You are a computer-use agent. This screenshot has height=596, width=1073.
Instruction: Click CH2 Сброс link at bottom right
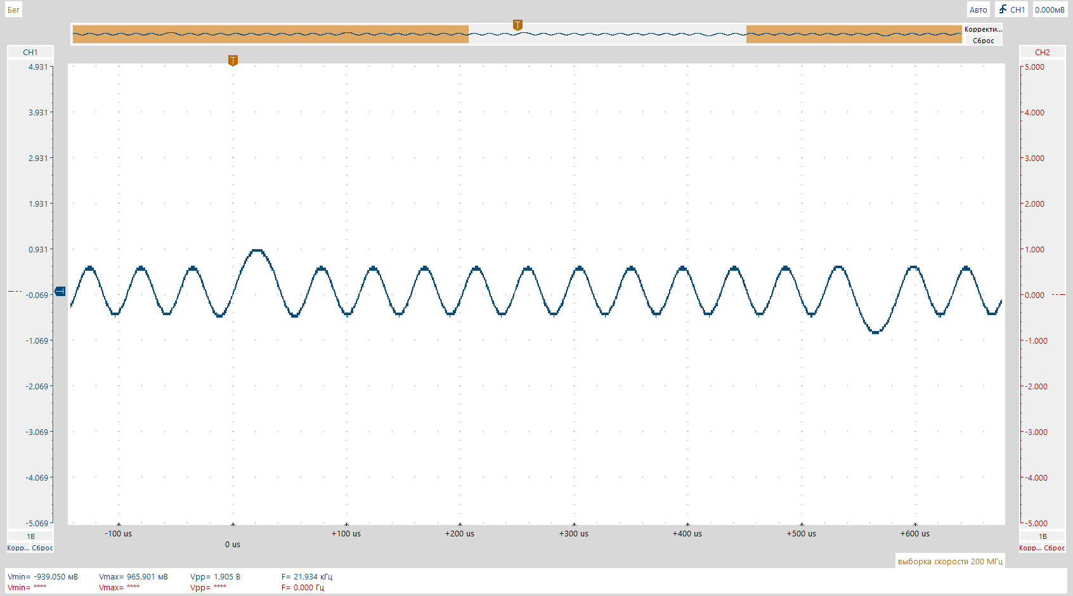[1055, 548]
